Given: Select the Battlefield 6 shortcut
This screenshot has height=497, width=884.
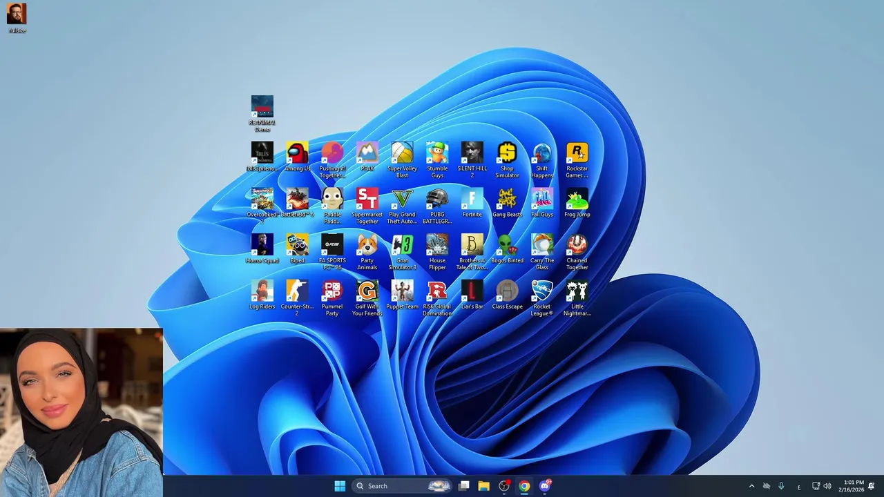Looking at the screenshot, I should pos(298,203).
